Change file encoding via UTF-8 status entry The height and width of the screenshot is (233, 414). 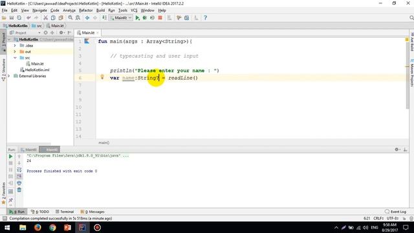[x=393, y=219]
